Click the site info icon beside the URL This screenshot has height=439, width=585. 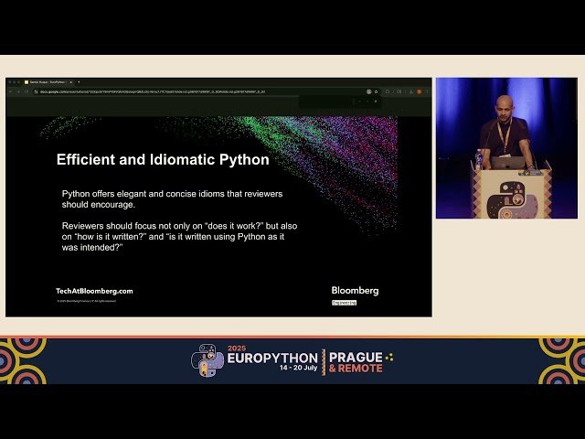point(35,91)
